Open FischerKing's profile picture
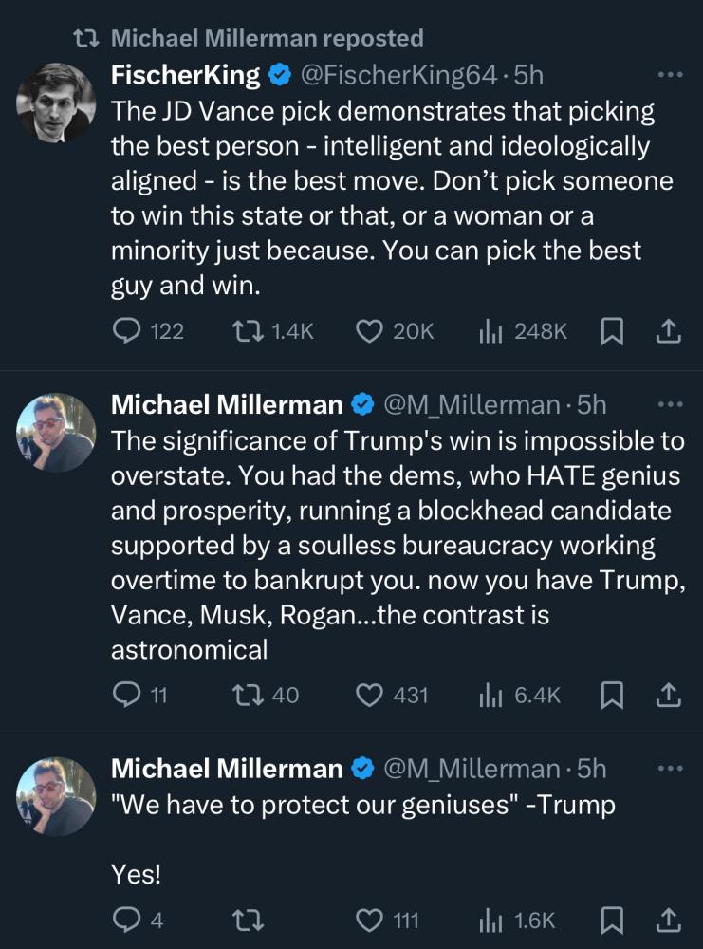The width and height of the screenshot is (703, 949). click(x=56, y=102)
